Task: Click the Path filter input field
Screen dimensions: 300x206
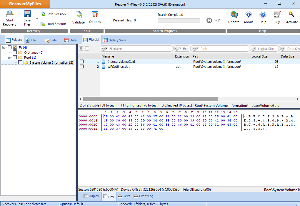Action: (220, 49)
